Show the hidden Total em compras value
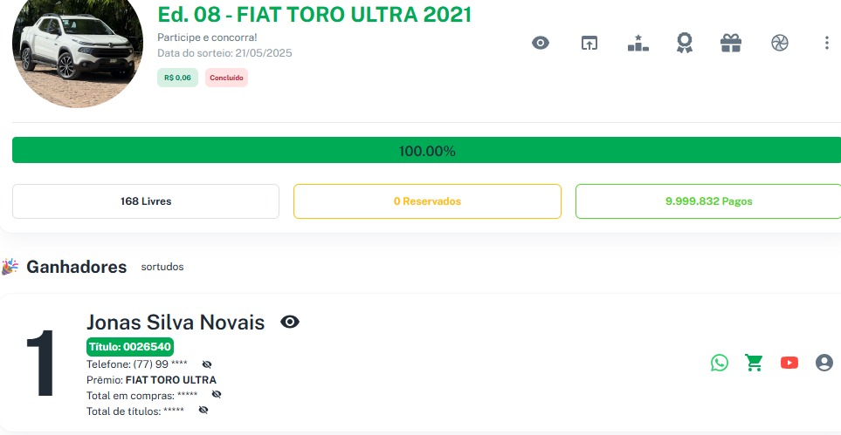The height and width of the screenshot is (435, 841). 217,394
